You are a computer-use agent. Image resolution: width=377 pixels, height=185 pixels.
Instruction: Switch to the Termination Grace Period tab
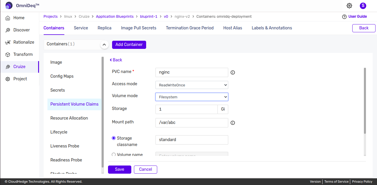(x=190, y=28)
